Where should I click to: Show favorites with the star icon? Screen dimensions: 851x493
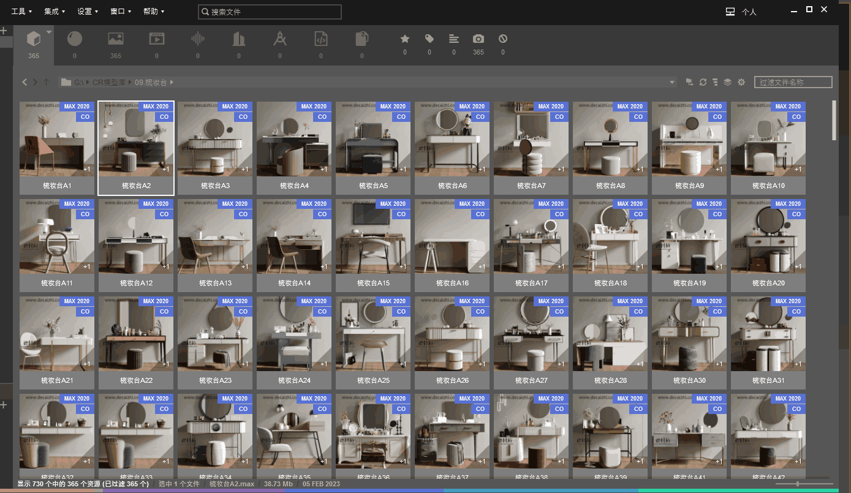point(405,39)
